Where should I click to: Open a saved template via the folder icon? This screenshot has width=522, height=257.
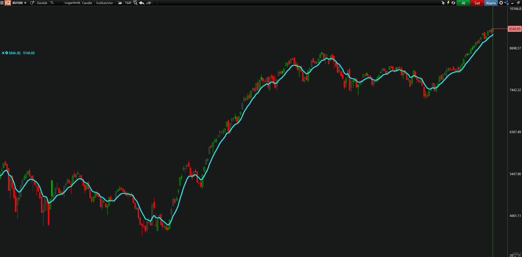click(120, 3)
